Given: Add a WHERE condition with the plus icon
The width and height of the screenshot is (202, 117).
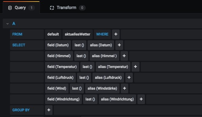Looking at the screenshot, I should point(116,34).
